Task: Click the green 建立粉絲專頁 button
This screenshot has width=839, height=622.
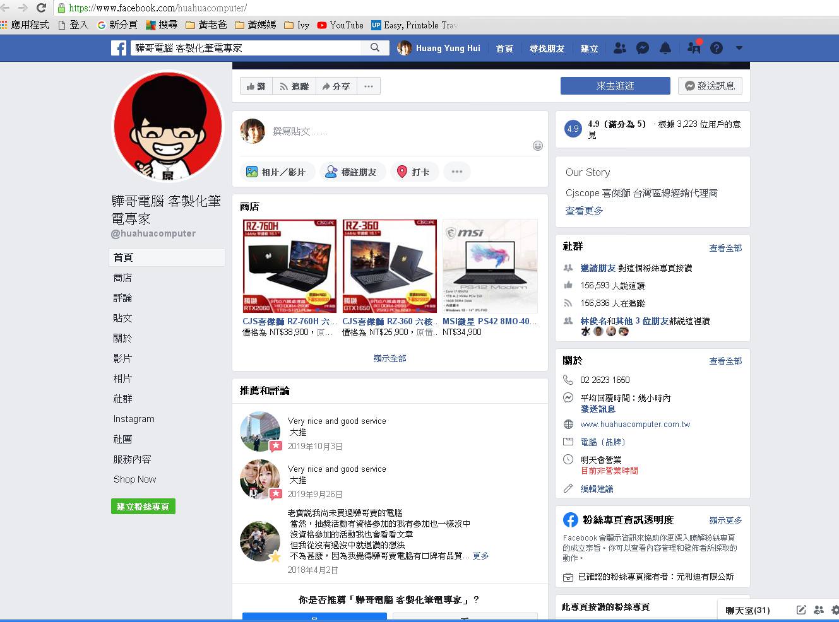Action: [143, 507]
